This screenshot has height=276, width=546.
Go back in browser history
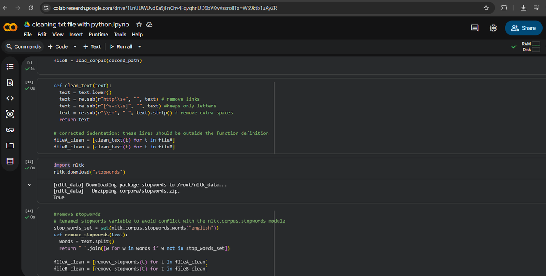click(x=5, y=8)
